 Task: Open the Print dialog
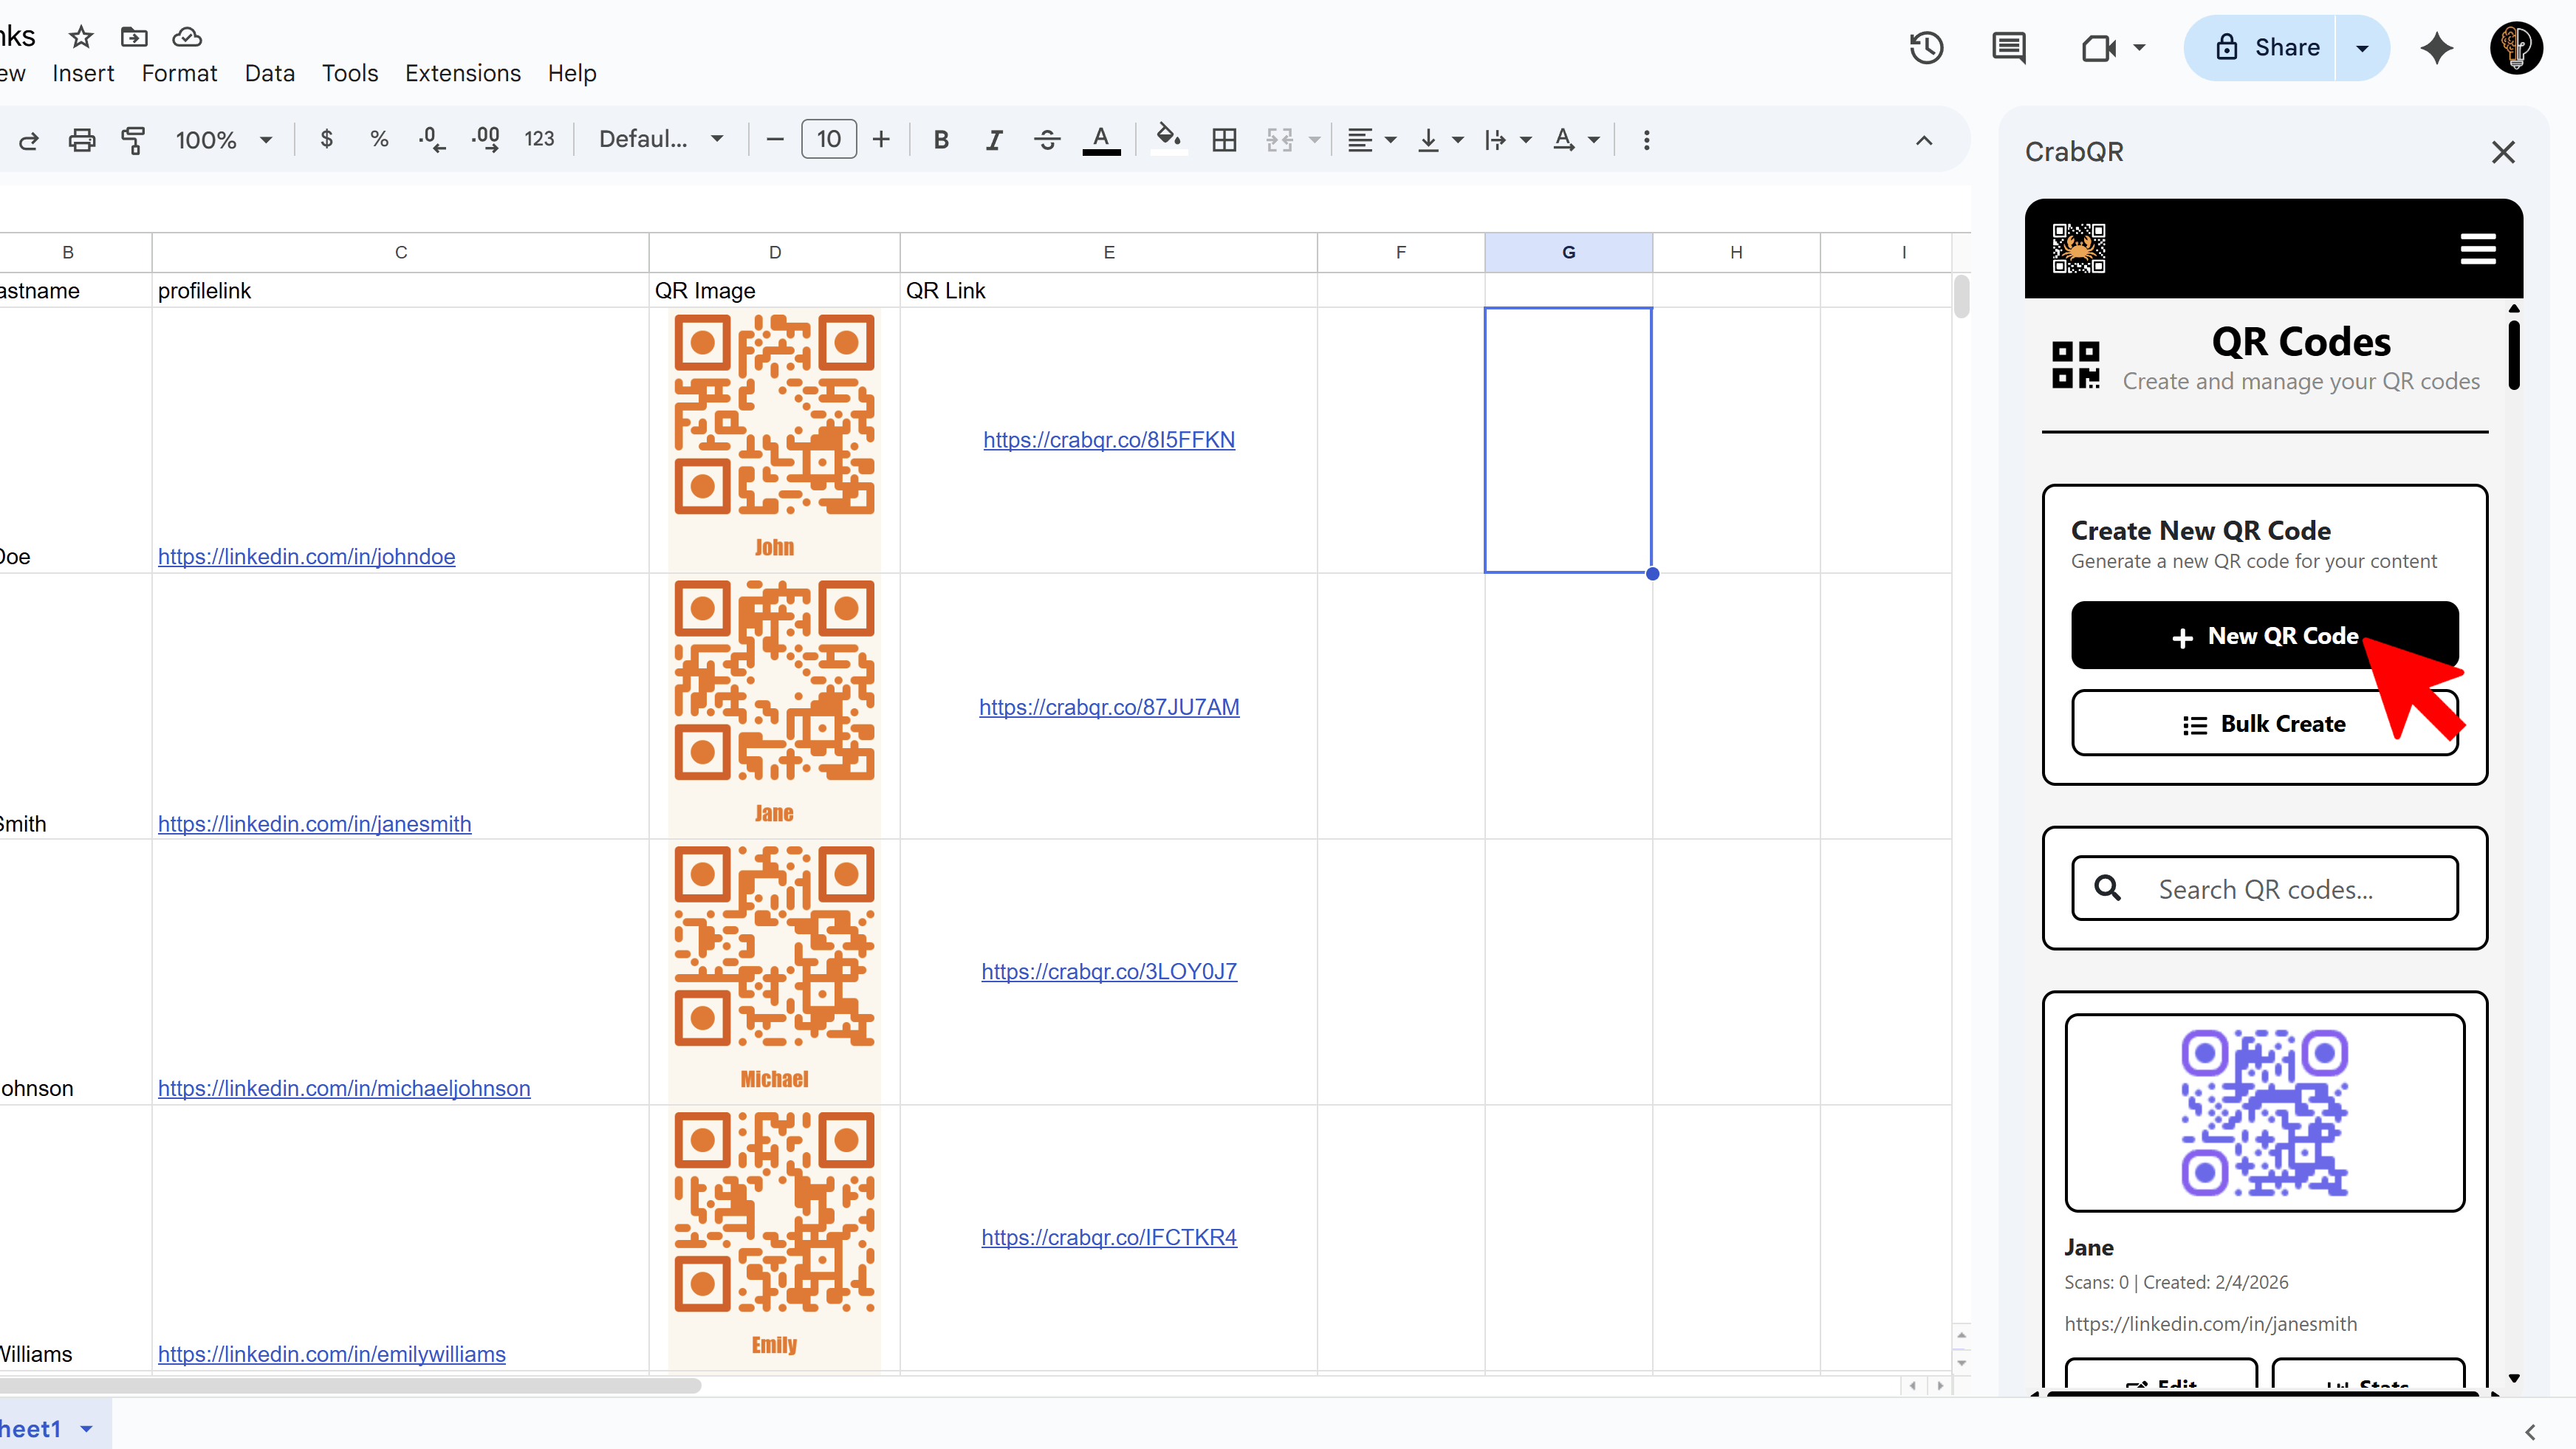pos(81,140)
